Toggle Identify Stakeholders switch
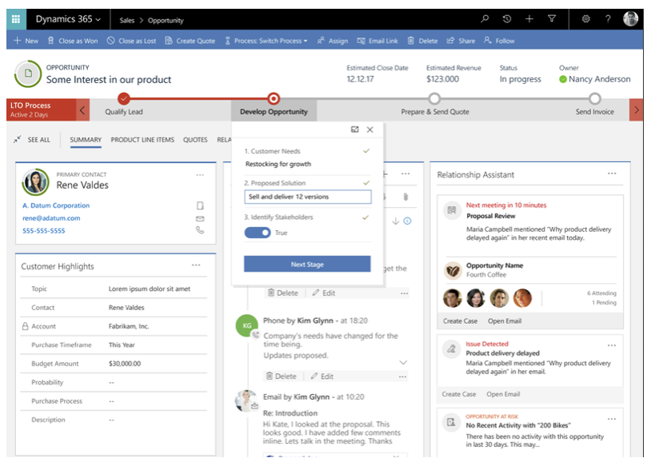This screenshot has height=466, width=655. 258,233
